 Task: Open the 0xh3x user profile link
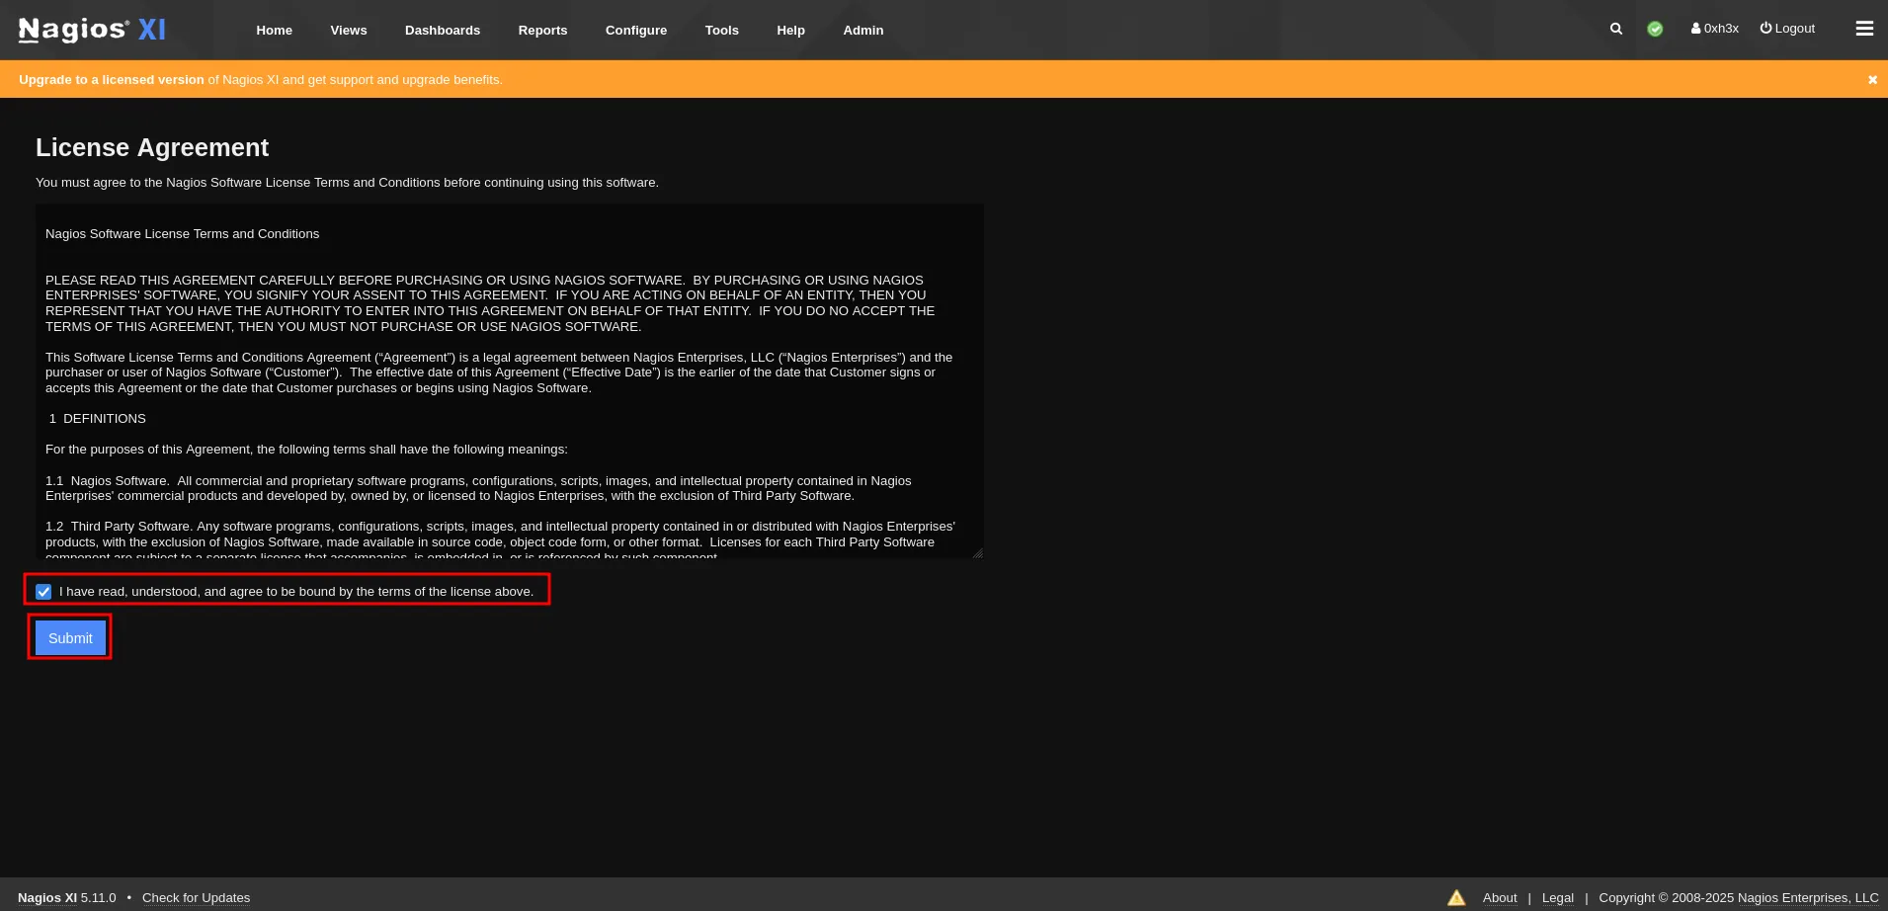(1715, 29)
